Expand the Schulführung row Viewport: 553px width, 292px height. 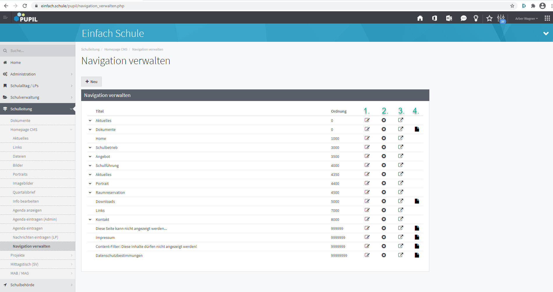90,165
